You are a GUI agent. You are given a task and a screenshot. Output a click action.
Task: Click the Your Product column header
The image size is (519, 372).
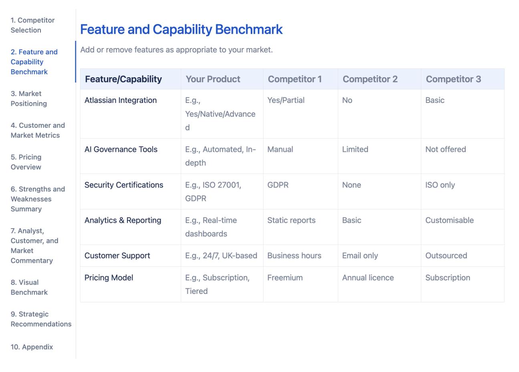[x=213, y=79]
